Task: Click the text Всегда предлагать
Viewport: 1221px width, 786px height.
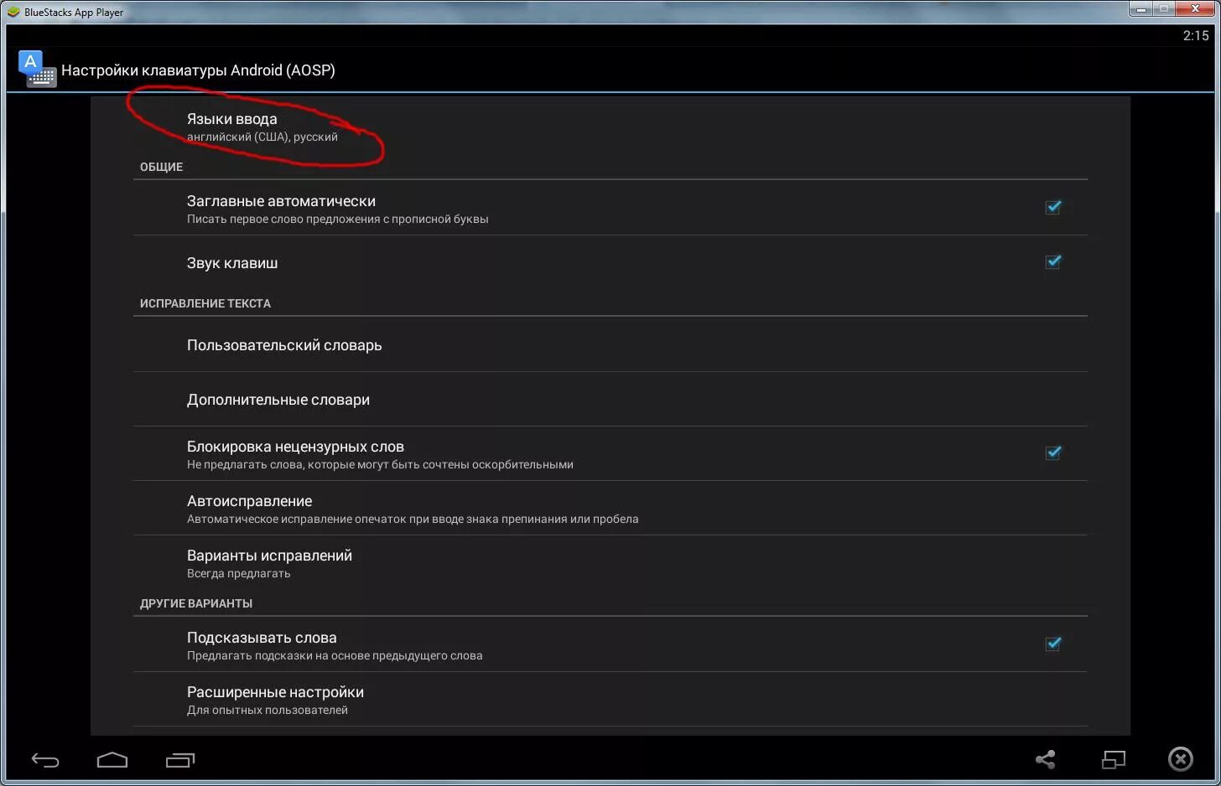Action: click(x=239, y=574)
